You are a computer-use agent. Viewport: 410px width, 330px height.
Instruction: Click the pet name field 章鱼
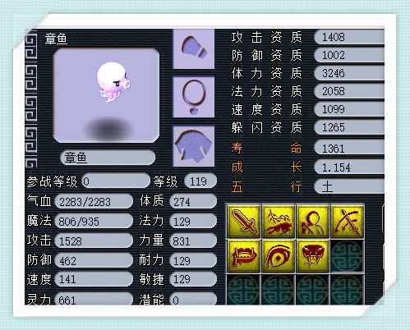click(x=108, y=158)
